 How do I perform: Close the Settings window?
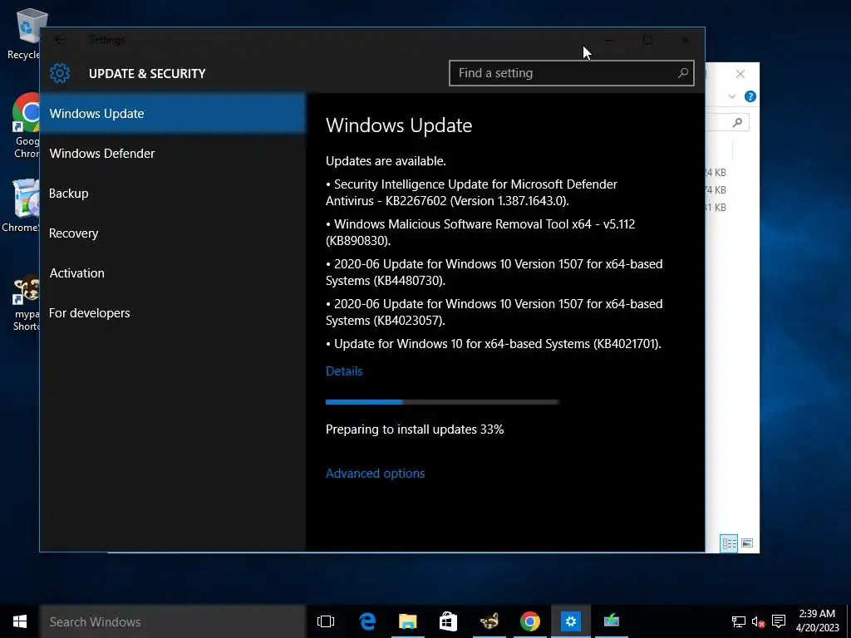tap(686, 40)
